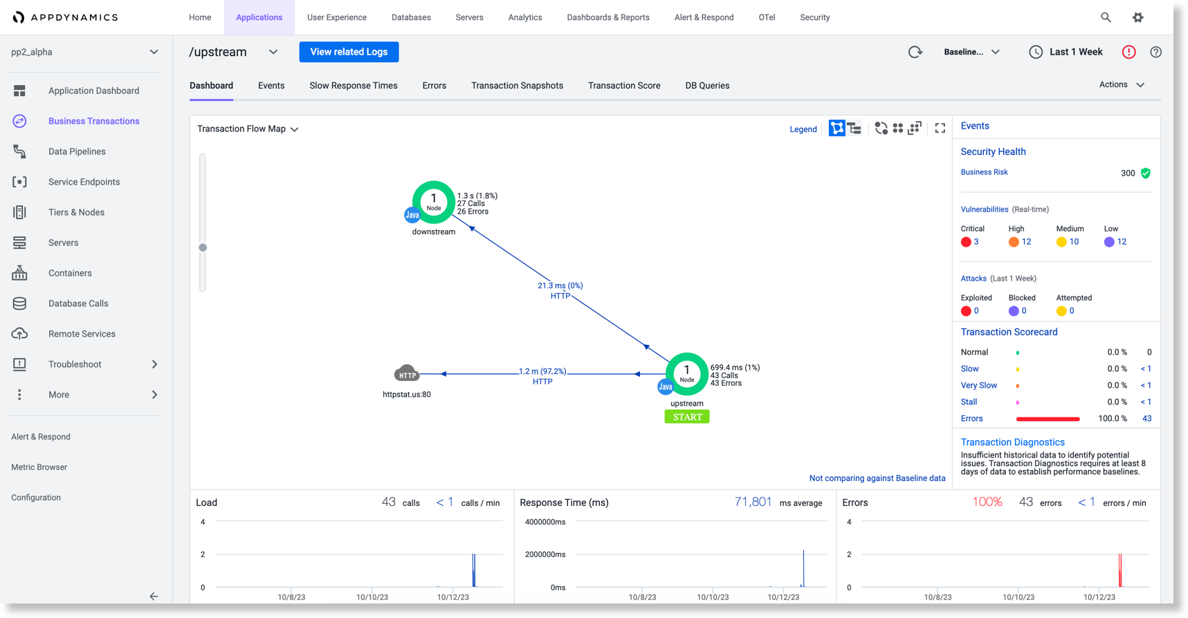
Task: Click the downstream tier node circle
Action: (x=434, y=202)
